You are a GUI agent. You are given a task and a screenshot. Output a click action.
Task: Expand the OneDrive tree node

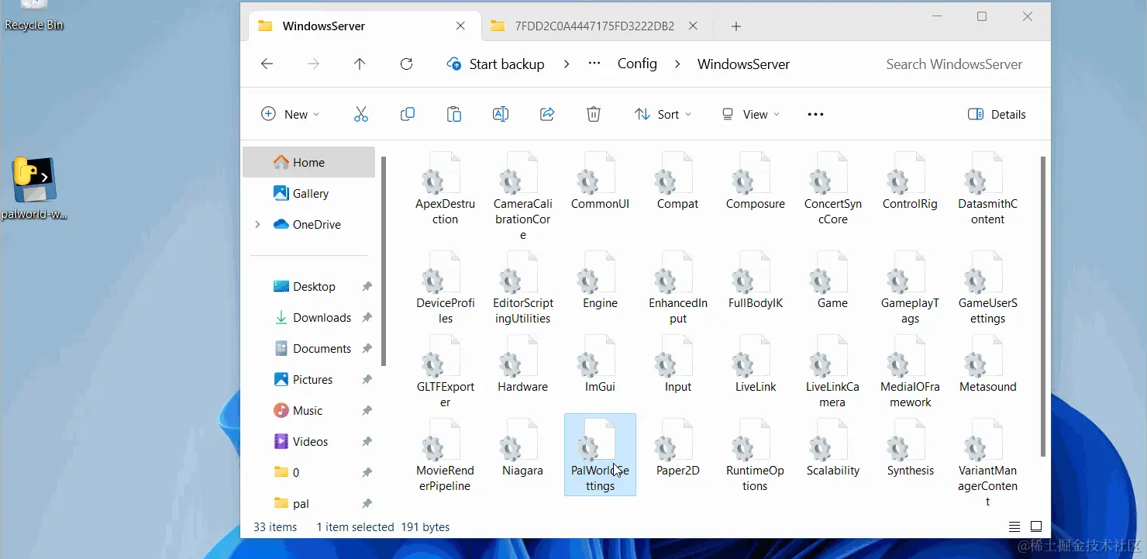257,225
